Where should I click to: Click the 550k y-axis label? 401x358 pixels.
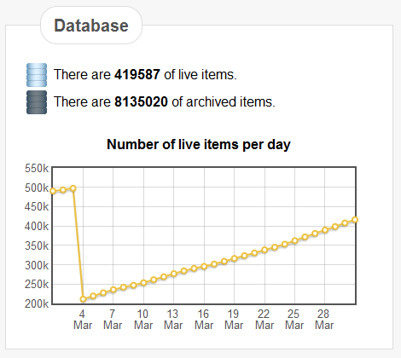(37, 168)
